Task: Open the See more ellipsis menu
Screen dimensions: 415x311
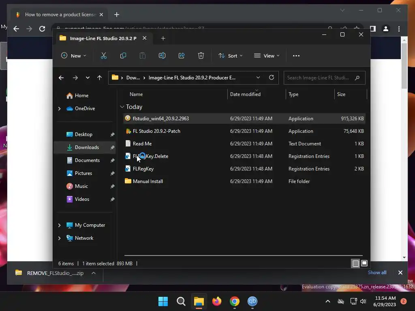Action: [x=296, y=55]
